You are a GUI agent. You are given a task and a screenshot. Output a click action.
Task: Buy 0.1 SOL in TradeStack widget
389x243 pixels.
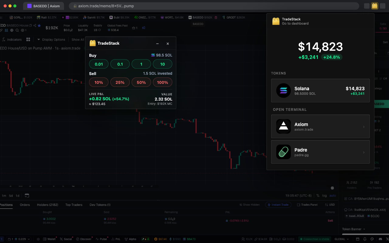(x=120, y=64)
